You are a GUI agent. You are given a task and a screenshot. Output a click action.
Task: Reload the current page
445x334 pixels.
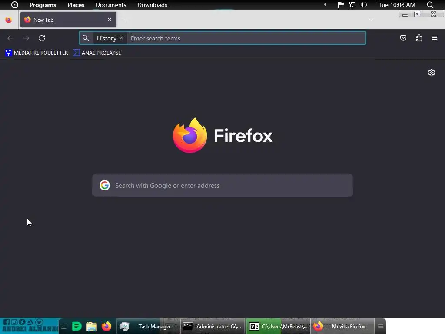point(42,38)
